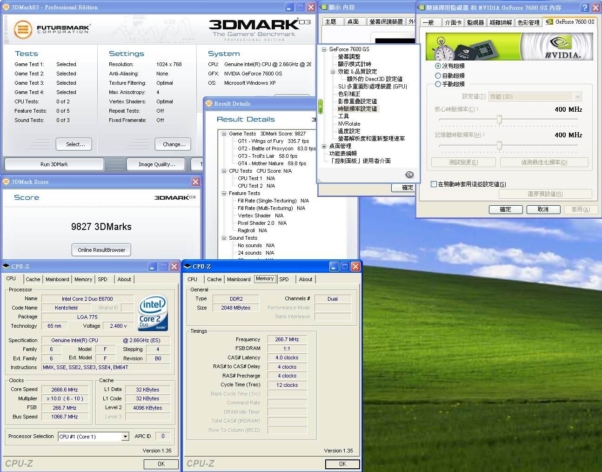Open the 螢幕保護裝置 tab
The height and width of the screenshot is (472, 602).
tap(386, 21)
